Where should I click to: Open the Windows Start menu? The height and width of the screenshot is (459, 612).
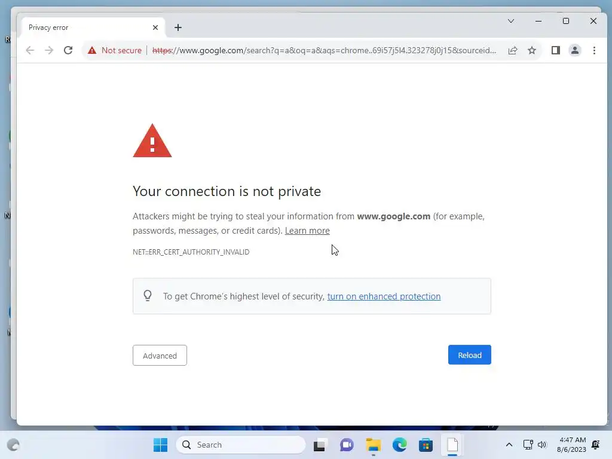pyautogui.click(x=160, y=445)
